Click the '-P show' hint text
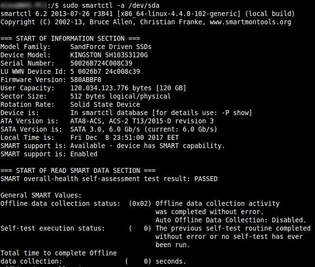 (x=235, y=113)
